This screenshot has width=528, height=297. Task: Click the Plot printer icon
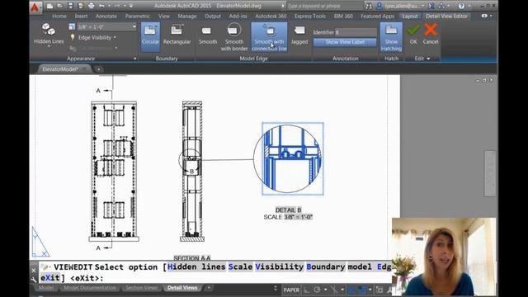point(92,6)
